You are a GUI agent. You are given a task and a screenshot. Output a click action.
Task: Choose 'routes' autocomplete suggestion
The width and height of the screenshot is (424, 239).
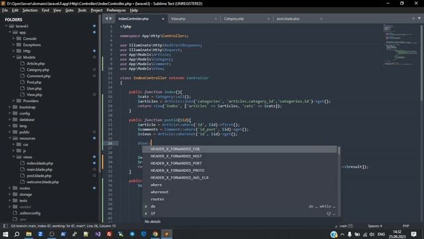click(x=240, y=199)
